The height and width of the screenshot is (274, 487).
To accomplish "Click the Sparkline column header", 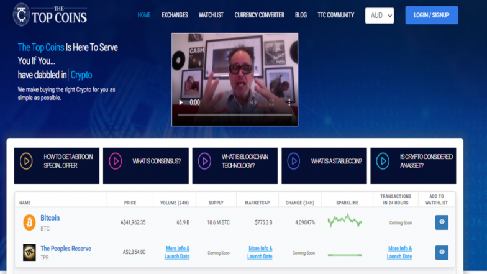I will click(x=347, y=203).
